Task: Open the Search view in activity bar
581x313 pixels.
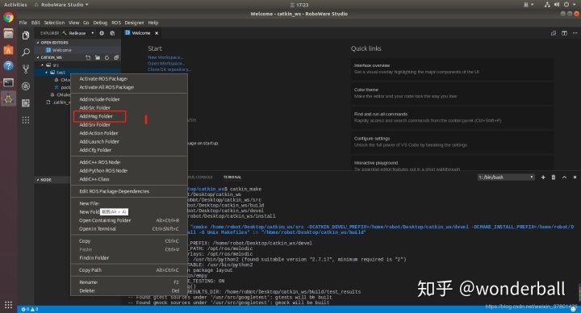Action: tap(26, 52)
